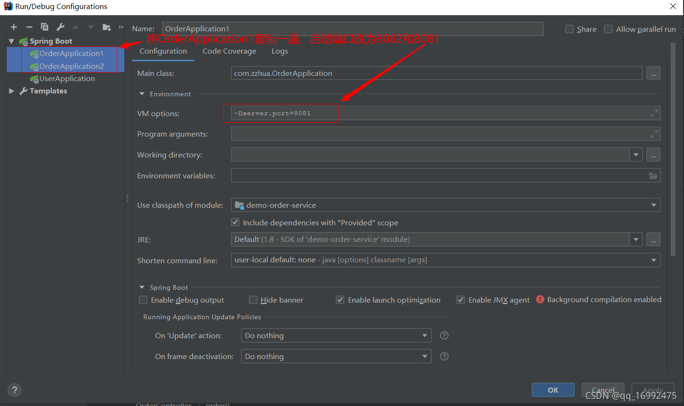
Task: Switch to the Logs tab
Action: (280, 51)
